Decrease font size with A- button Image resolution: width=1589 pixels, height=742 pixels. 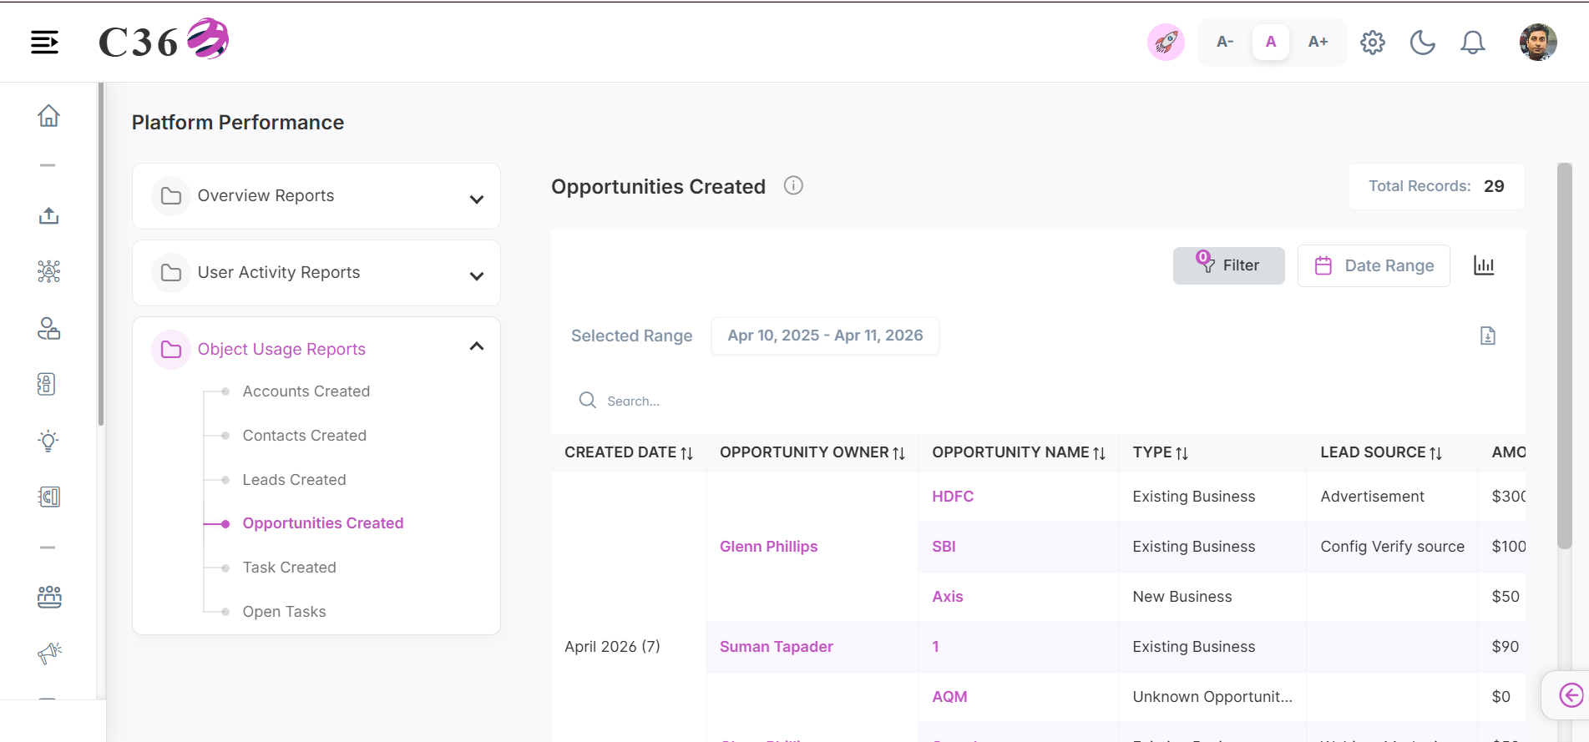point(1225,42)
